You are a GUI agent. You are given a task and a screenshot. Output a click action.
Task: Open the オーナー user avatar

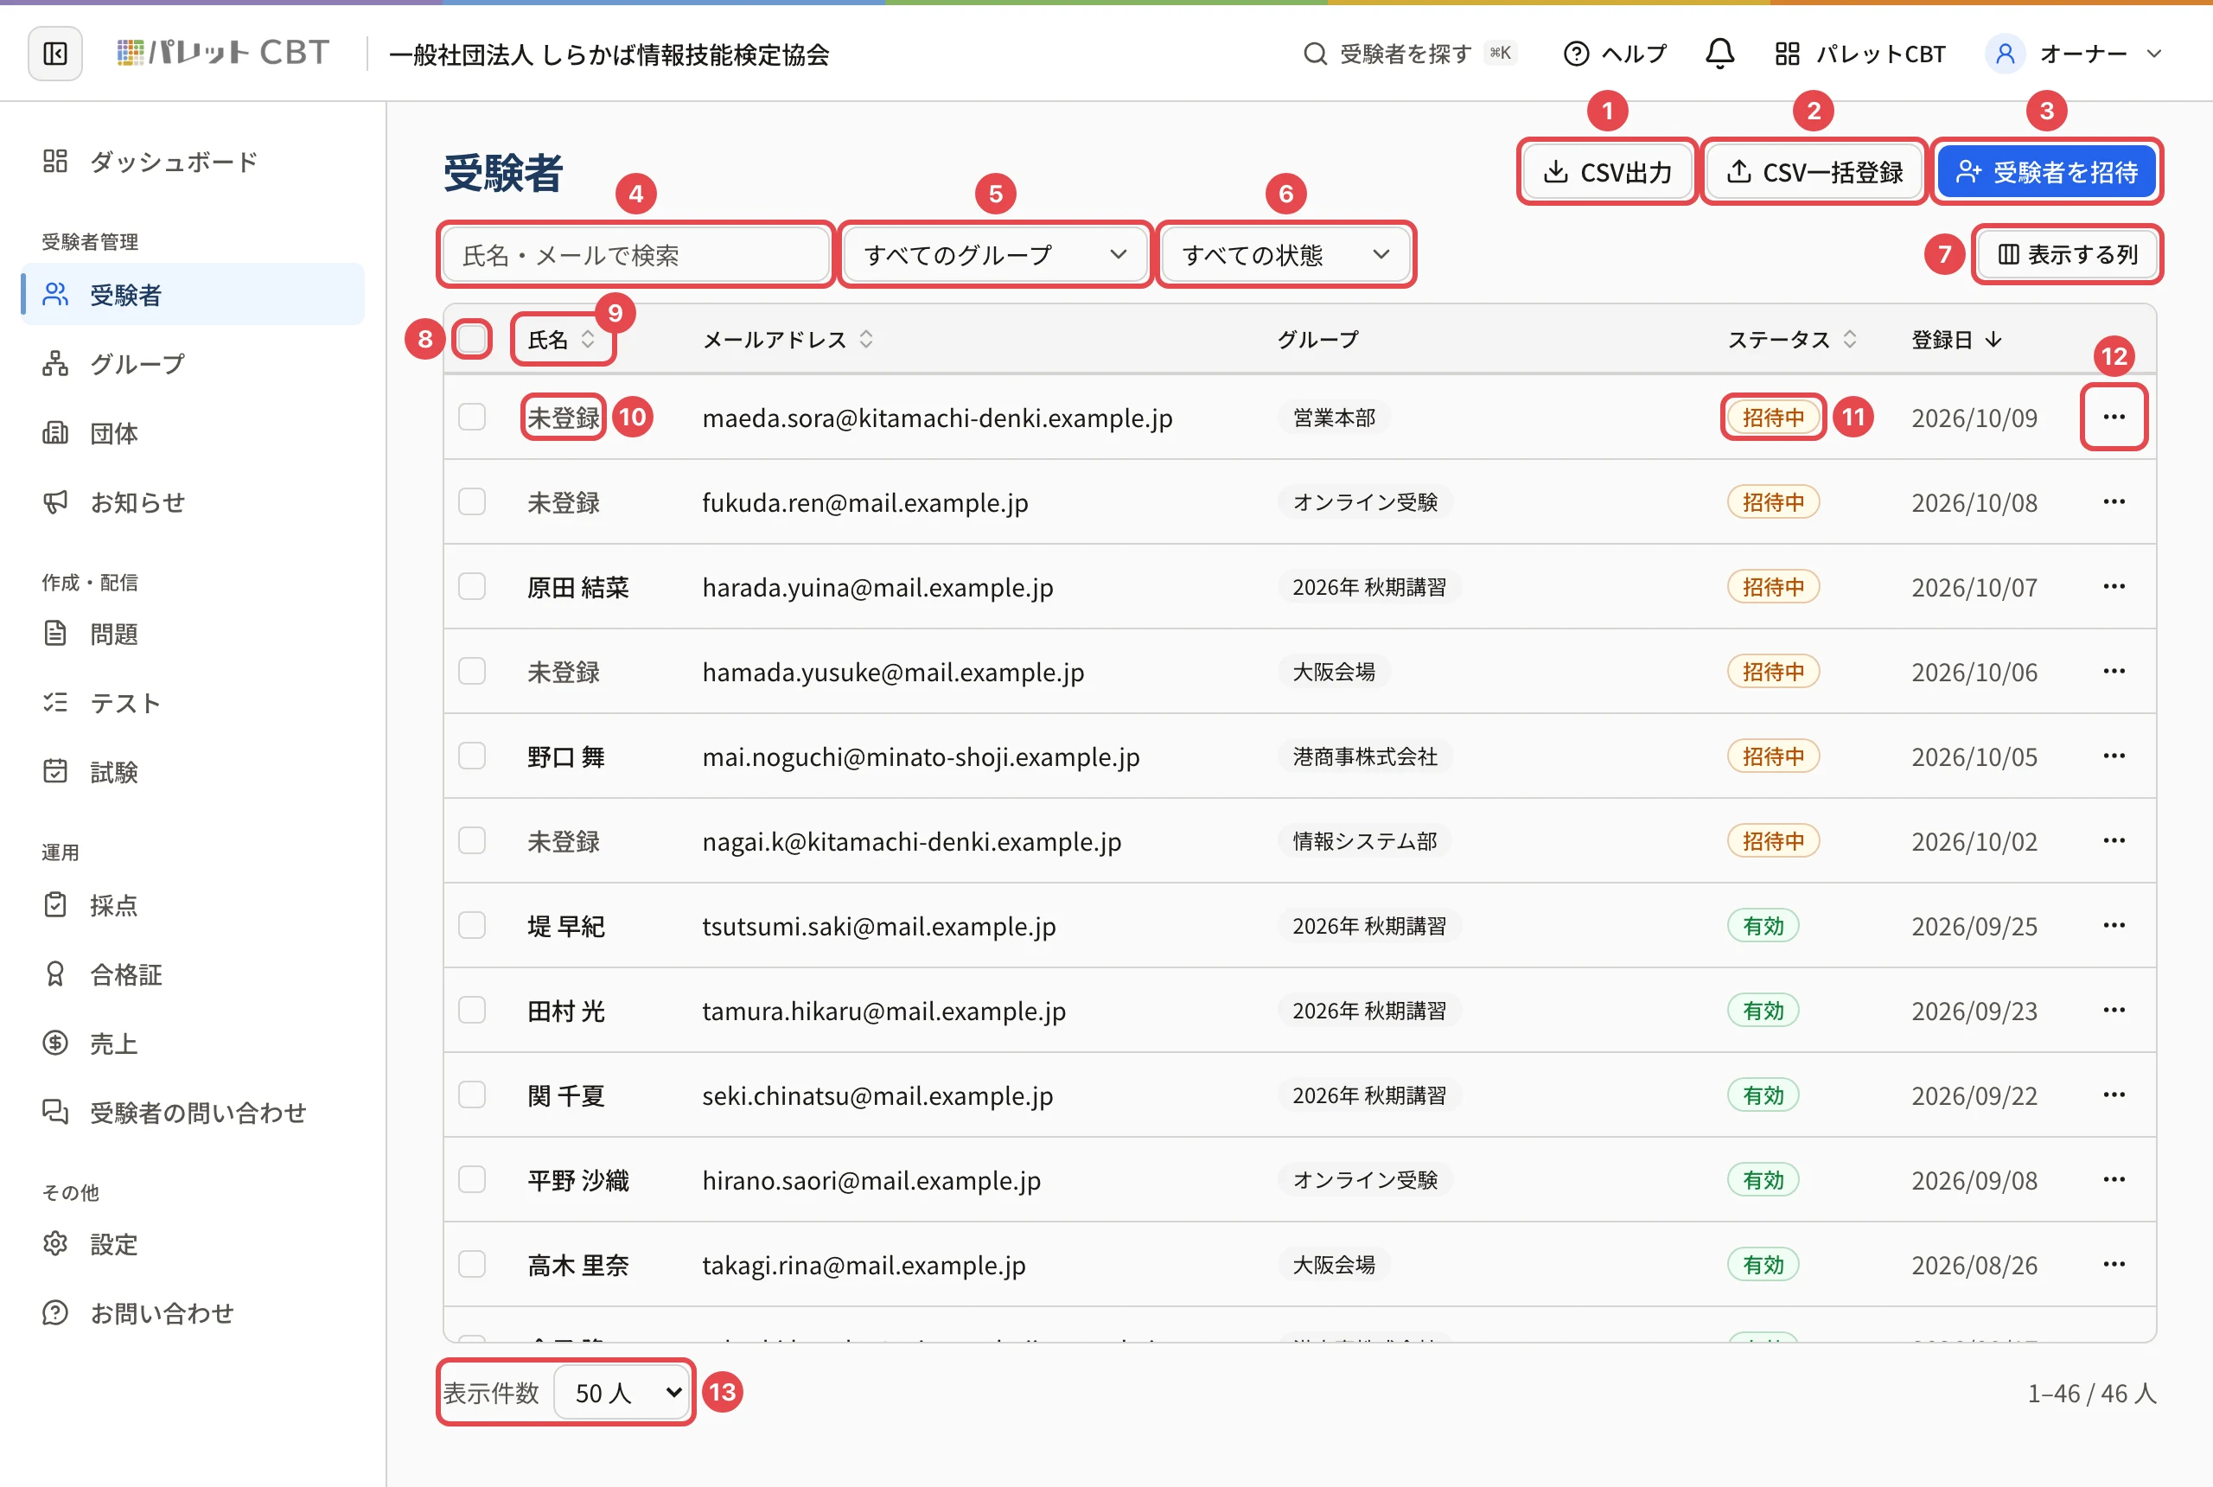point(2005,54)
